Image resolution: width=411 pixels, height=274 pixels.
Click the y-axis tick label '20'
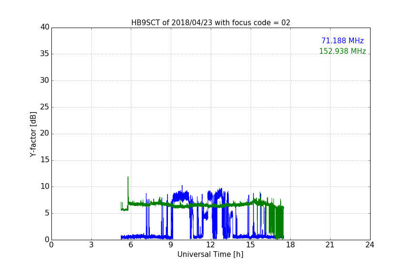tap(45, 133)
